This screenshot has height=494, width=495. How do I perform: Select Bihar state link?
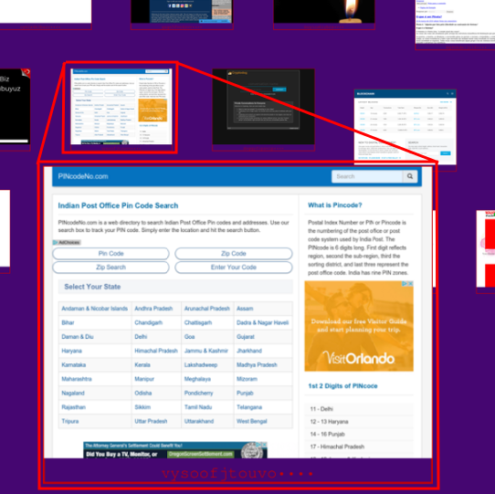point(68,322)
